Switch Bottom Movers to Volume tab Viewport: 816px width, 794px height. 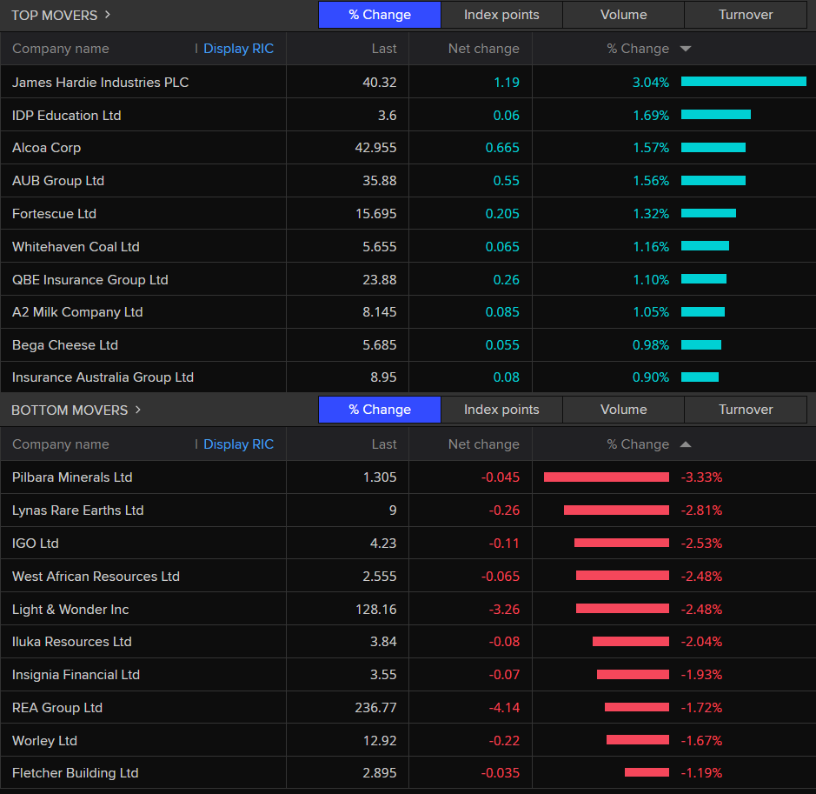pyautogui.click(x=623, y=410)
